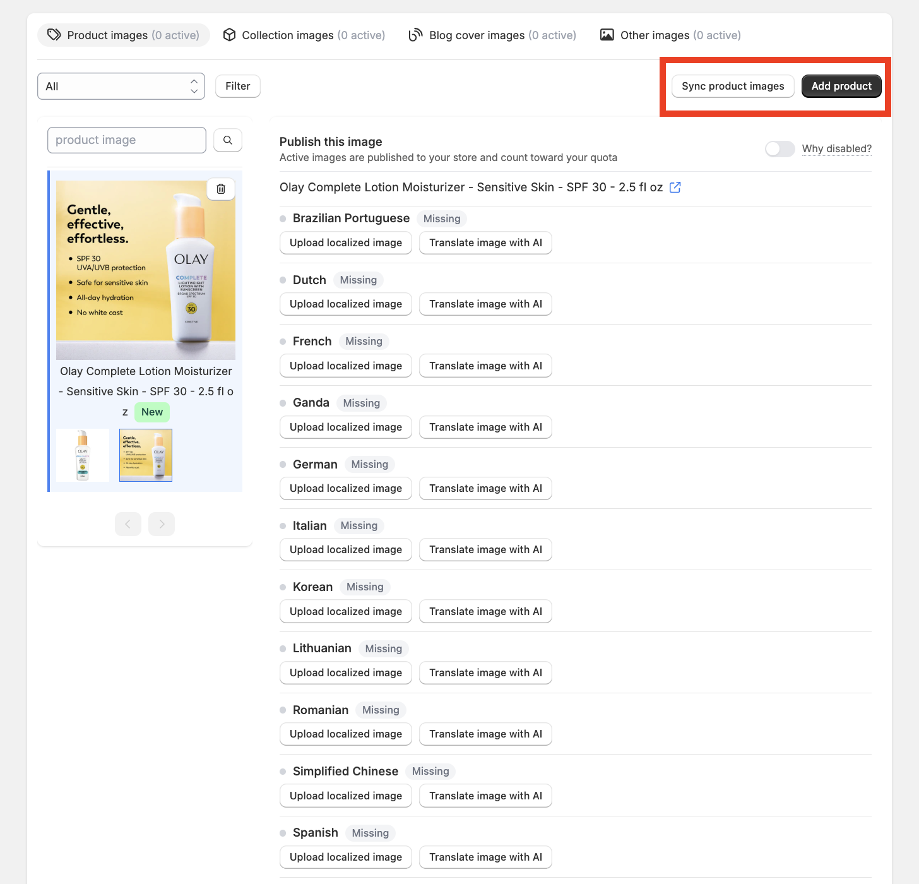Click the Blog cover images feed icon
Screen dimensions: 919x884
tap(415, 35)
